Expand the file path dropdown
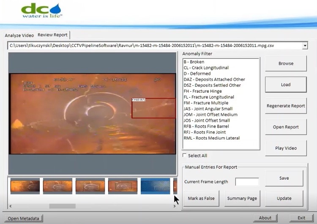The width and height of the screenshot is (317, 224). click(x=305, y=46)
